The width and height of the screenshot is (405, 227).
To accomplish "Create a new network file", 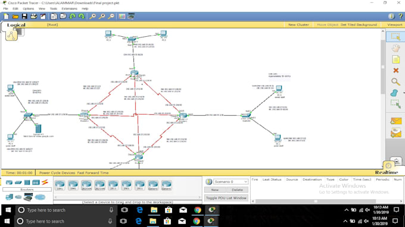I will tap(6, 17).
